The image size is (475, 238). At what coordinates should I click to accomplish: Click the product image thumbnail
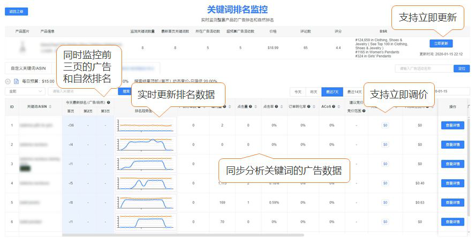tap(22, 48)
